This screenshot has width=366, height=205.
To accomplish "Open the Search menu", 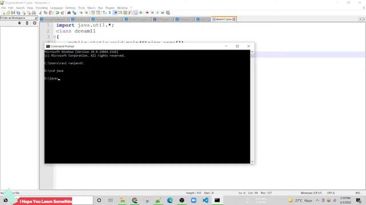I will click(21, 8).
